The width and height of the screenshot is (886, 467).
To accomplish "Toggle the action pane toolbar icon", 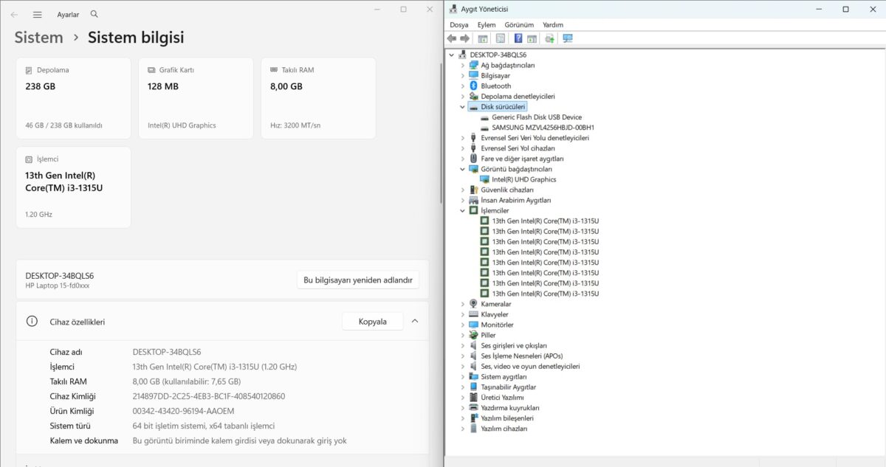I will click(532, 38).
